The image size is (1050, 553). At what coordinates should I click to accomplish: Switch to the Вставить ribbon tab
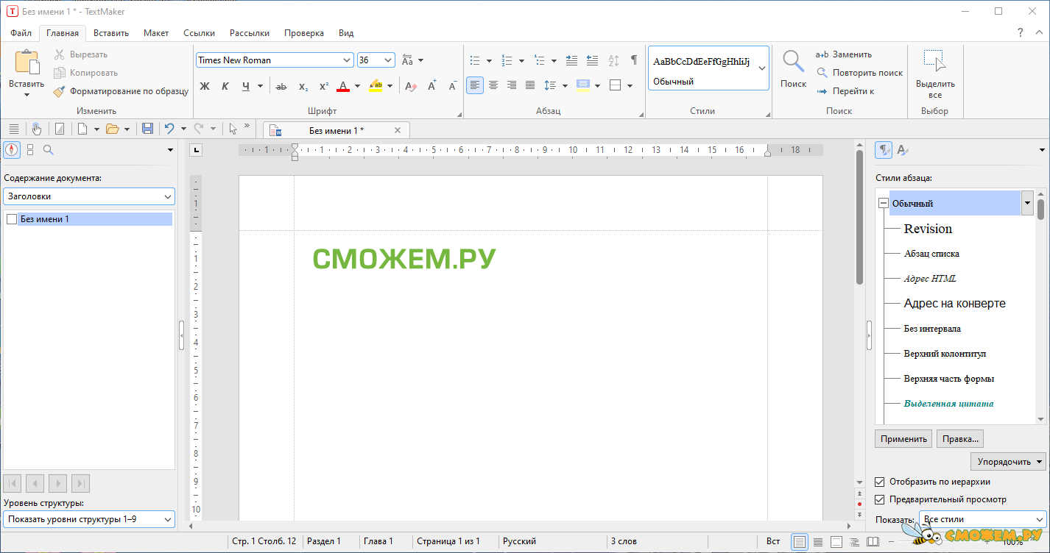(111, 33)
